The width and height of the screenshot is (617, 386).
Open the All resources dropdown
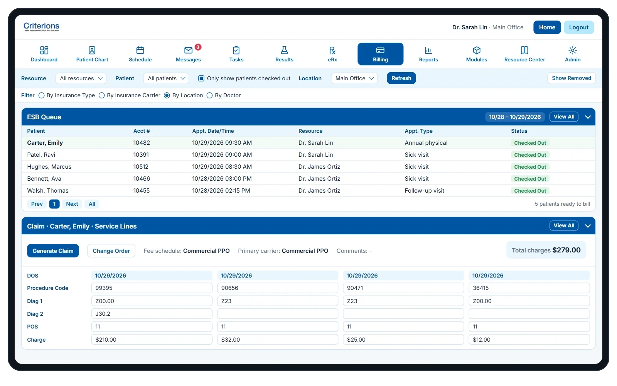pos(81,78)
